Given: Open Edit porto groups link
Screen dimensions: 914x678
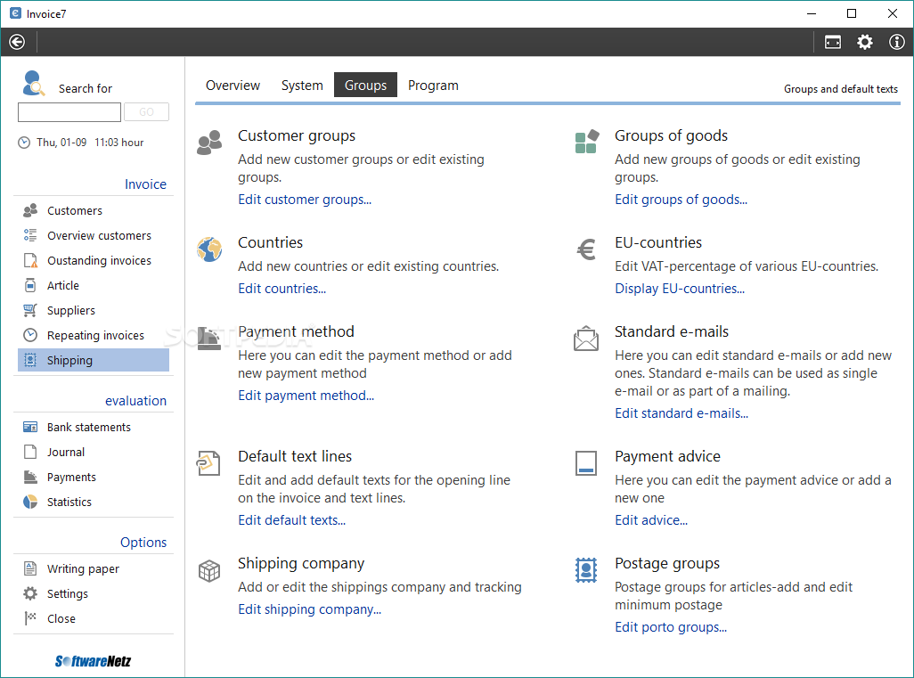Looking at the screenshot, I should [x=671, y=627].
